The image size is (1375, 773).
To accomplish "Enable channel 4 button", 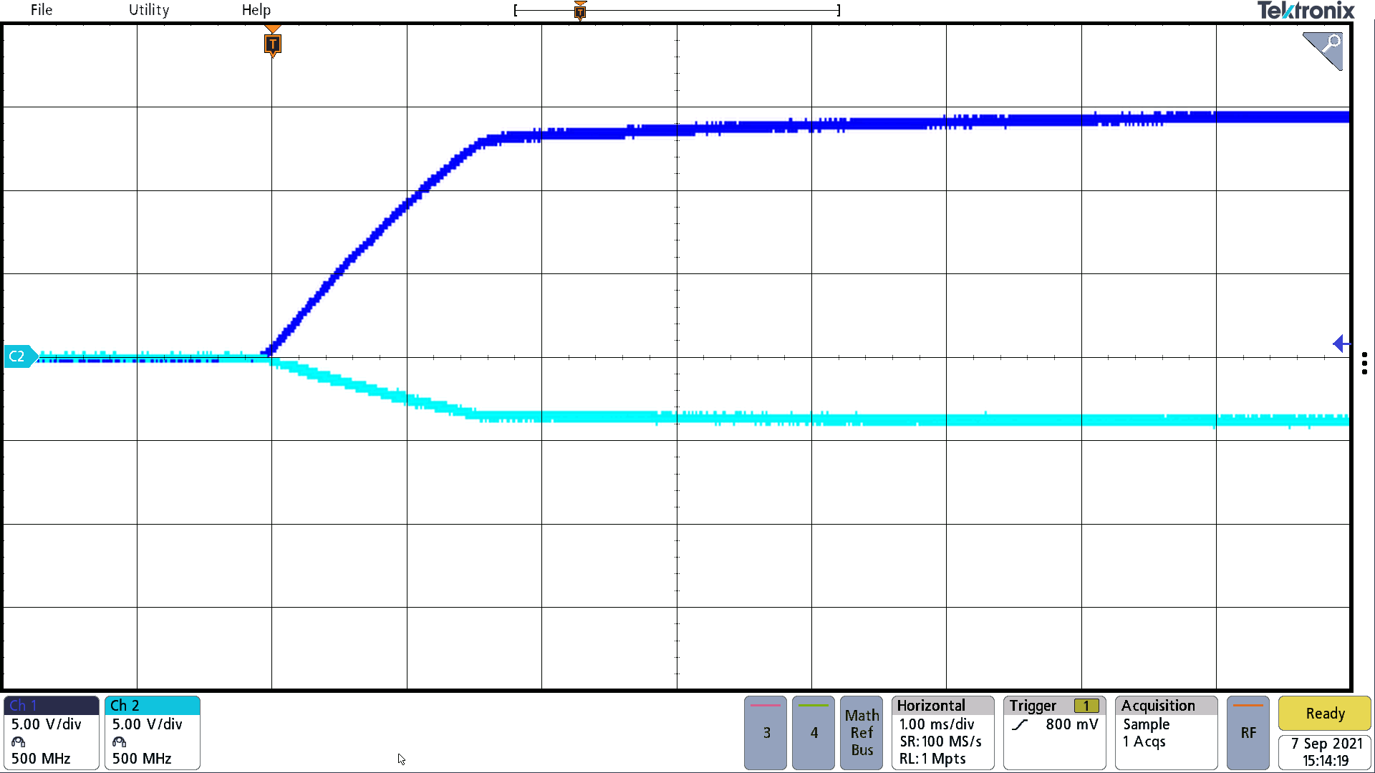I will [814, 733].
